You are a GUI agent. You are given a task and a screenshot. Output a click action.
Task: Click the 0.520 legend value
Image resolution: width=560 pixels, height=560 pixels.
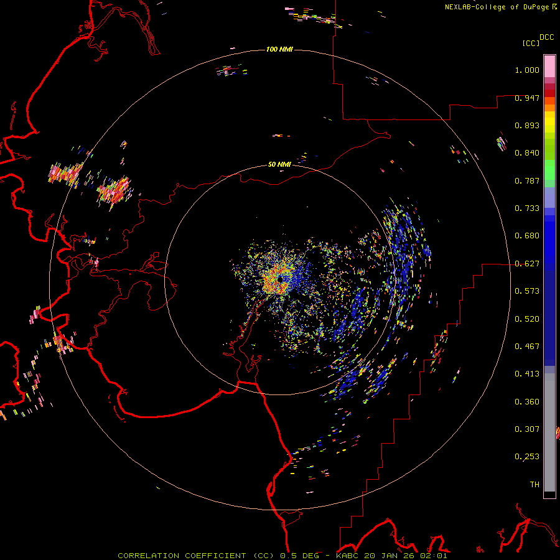(x=527, y=319)
